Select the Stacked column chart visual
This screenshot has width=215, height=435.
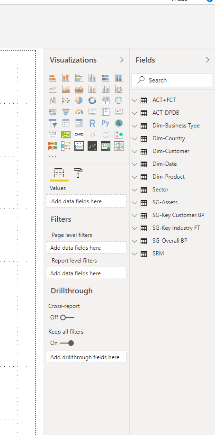point(66,78)
